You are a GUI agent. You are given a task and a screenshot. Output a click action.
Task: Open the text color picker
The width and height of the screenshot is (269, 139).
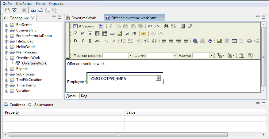[x=221, y=56]
